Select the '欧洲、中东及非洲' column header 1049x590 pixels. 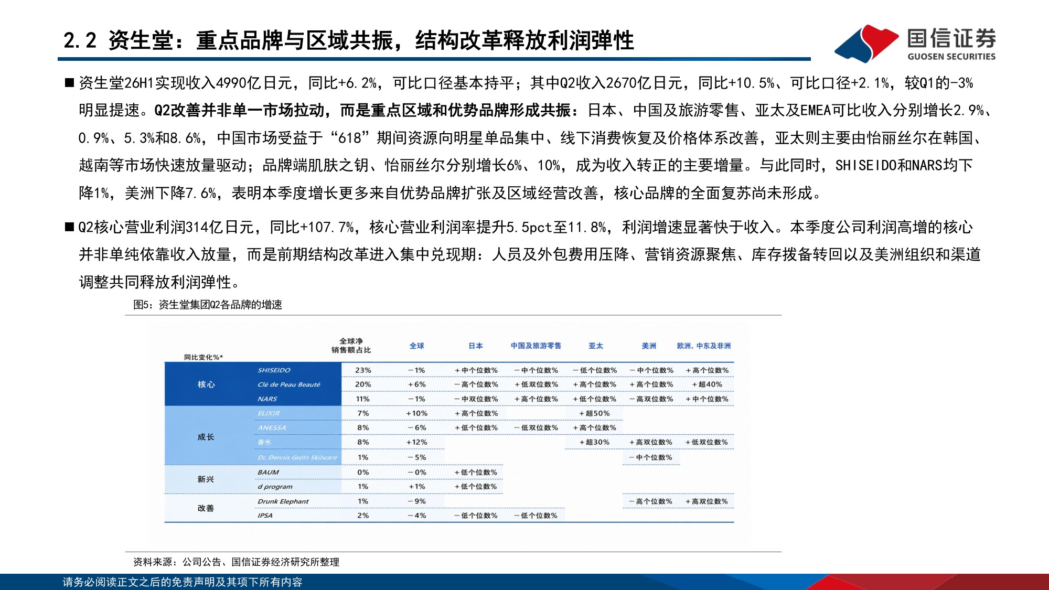point(704,346)
